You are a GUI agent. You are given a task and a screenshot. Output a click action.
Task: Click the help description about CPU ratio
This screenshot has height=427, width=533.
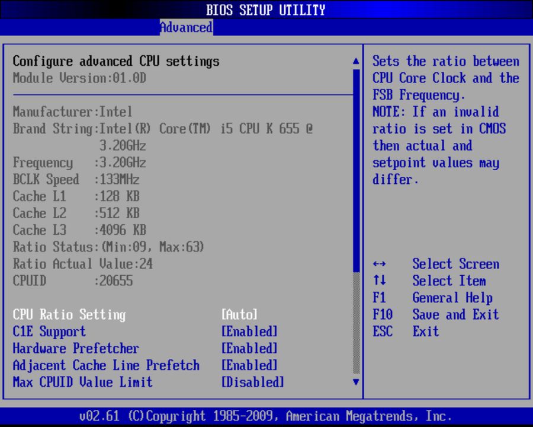pos(445,120)
